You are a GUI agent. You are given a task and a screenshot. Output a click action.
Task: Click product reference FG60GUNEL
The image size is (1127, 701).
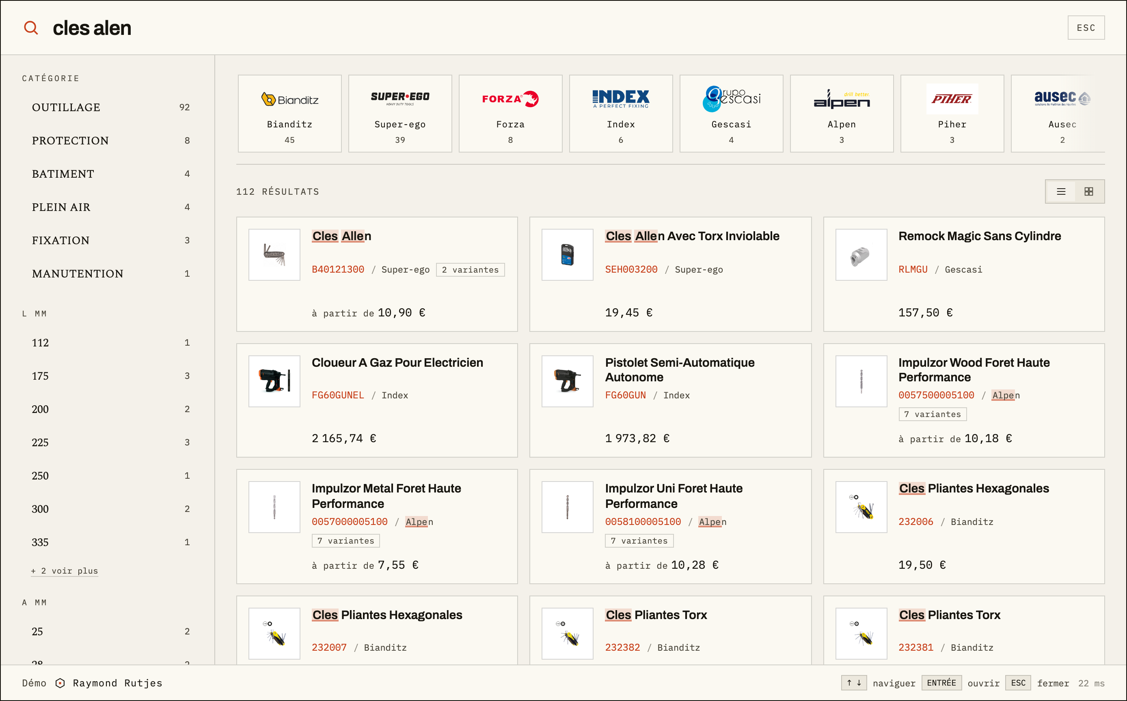pos(338,396)
